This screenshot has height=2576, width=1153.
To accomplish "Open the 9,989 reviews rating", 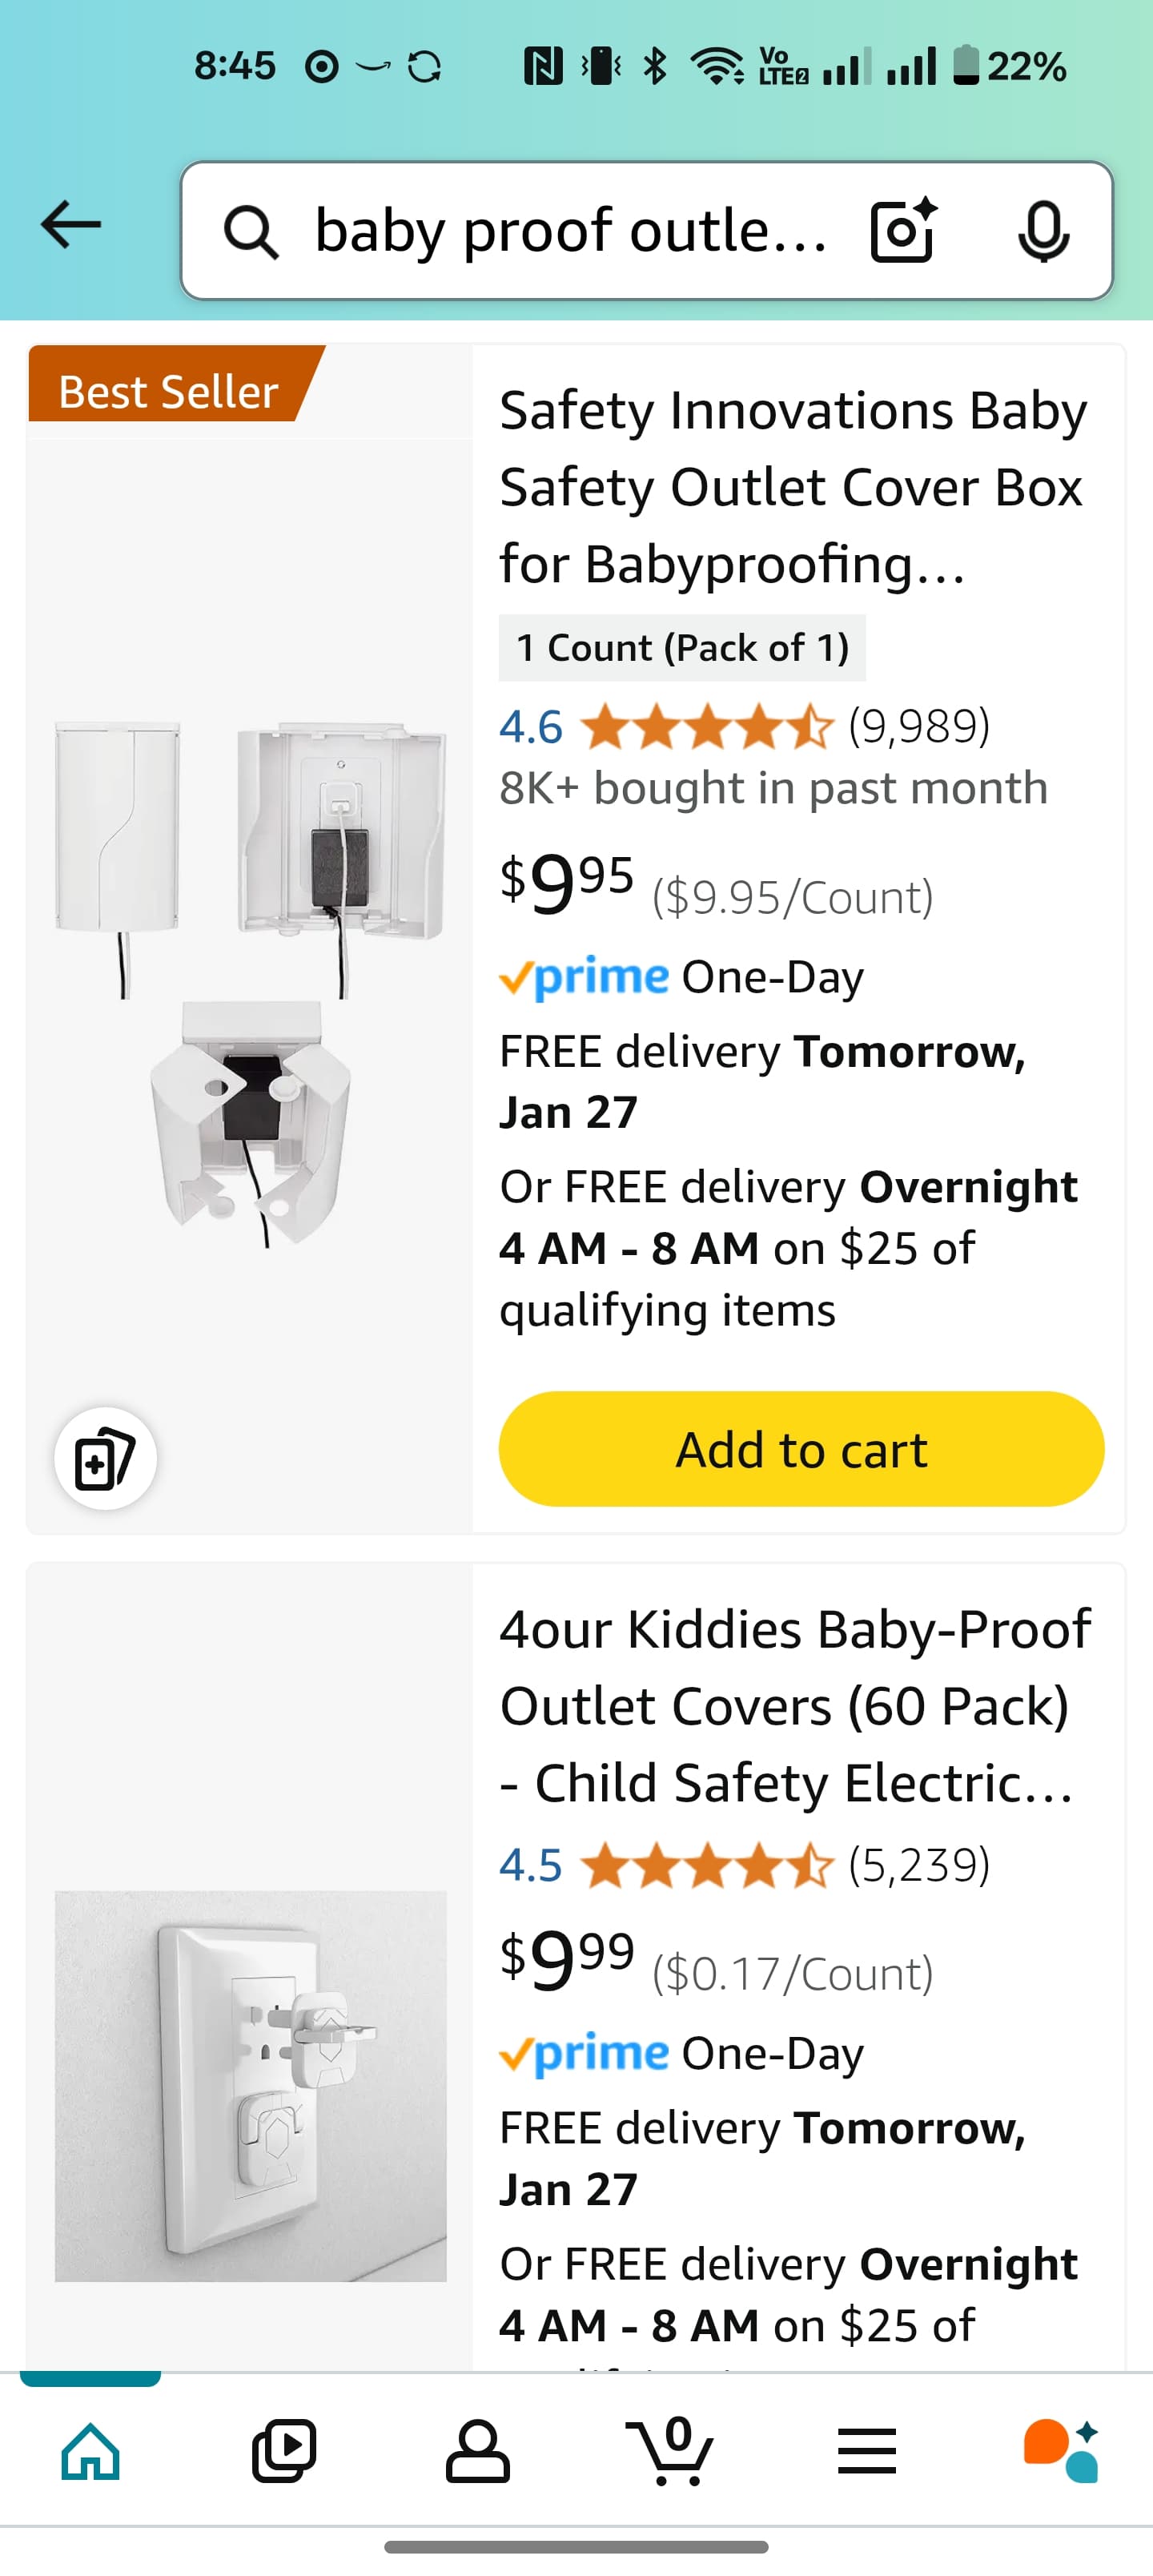I will point(744,726).
